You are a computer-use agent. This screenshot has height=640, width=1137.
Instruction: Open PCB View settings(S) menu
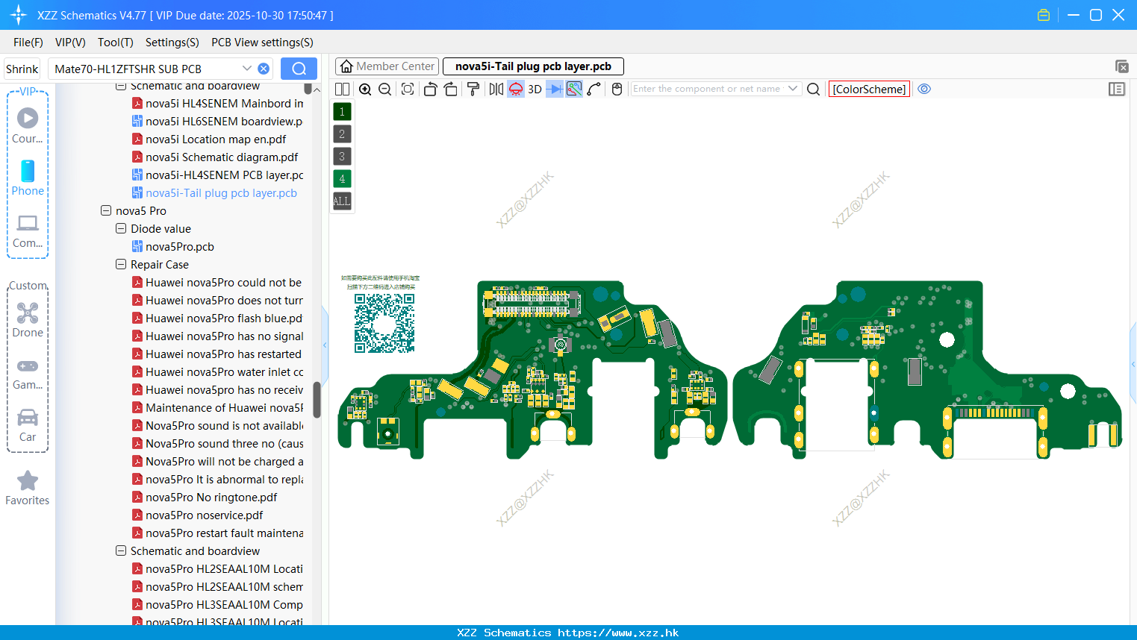(x=262, y=43)
